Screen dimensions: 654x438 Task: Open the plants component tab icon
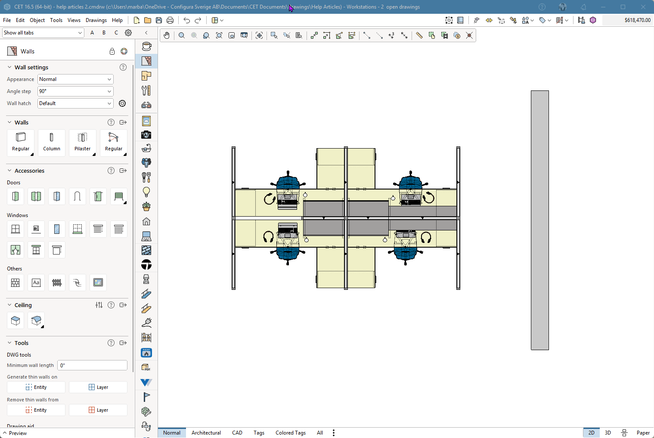pos(146,206)
